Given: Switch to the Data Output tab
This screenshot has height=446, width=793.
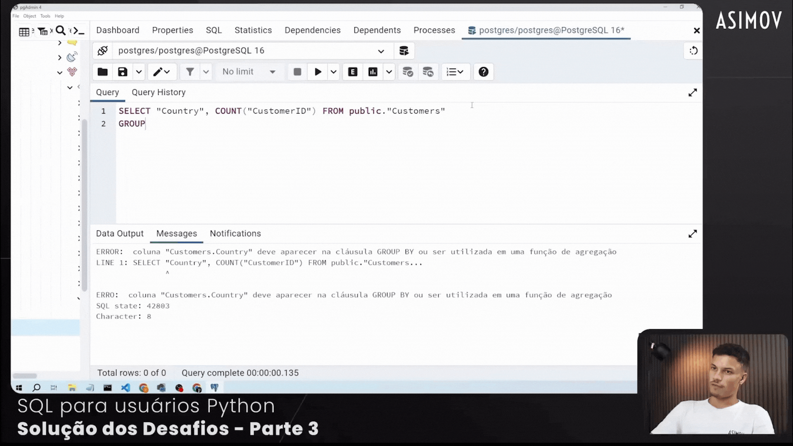Looking at the screenshot, I should (120, 234).
